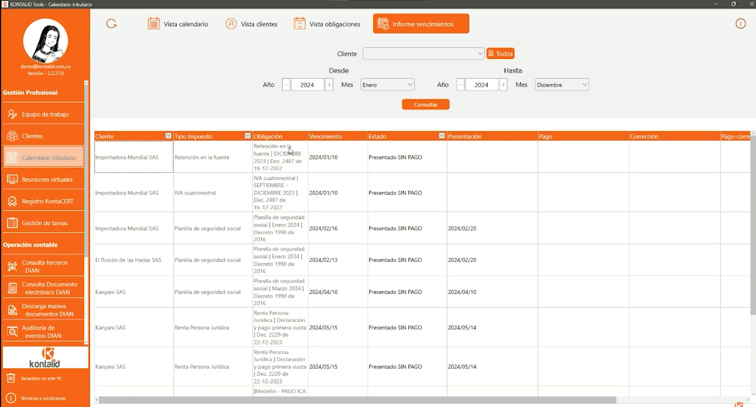Click the Pago column header
Screen dimensions: 756x407
coord(583,136)
